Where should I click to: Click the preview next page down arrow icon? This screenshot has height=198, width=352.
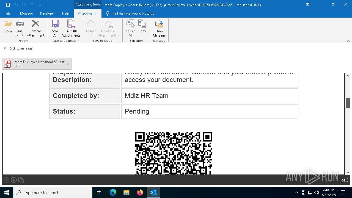[x=13, y=180]
